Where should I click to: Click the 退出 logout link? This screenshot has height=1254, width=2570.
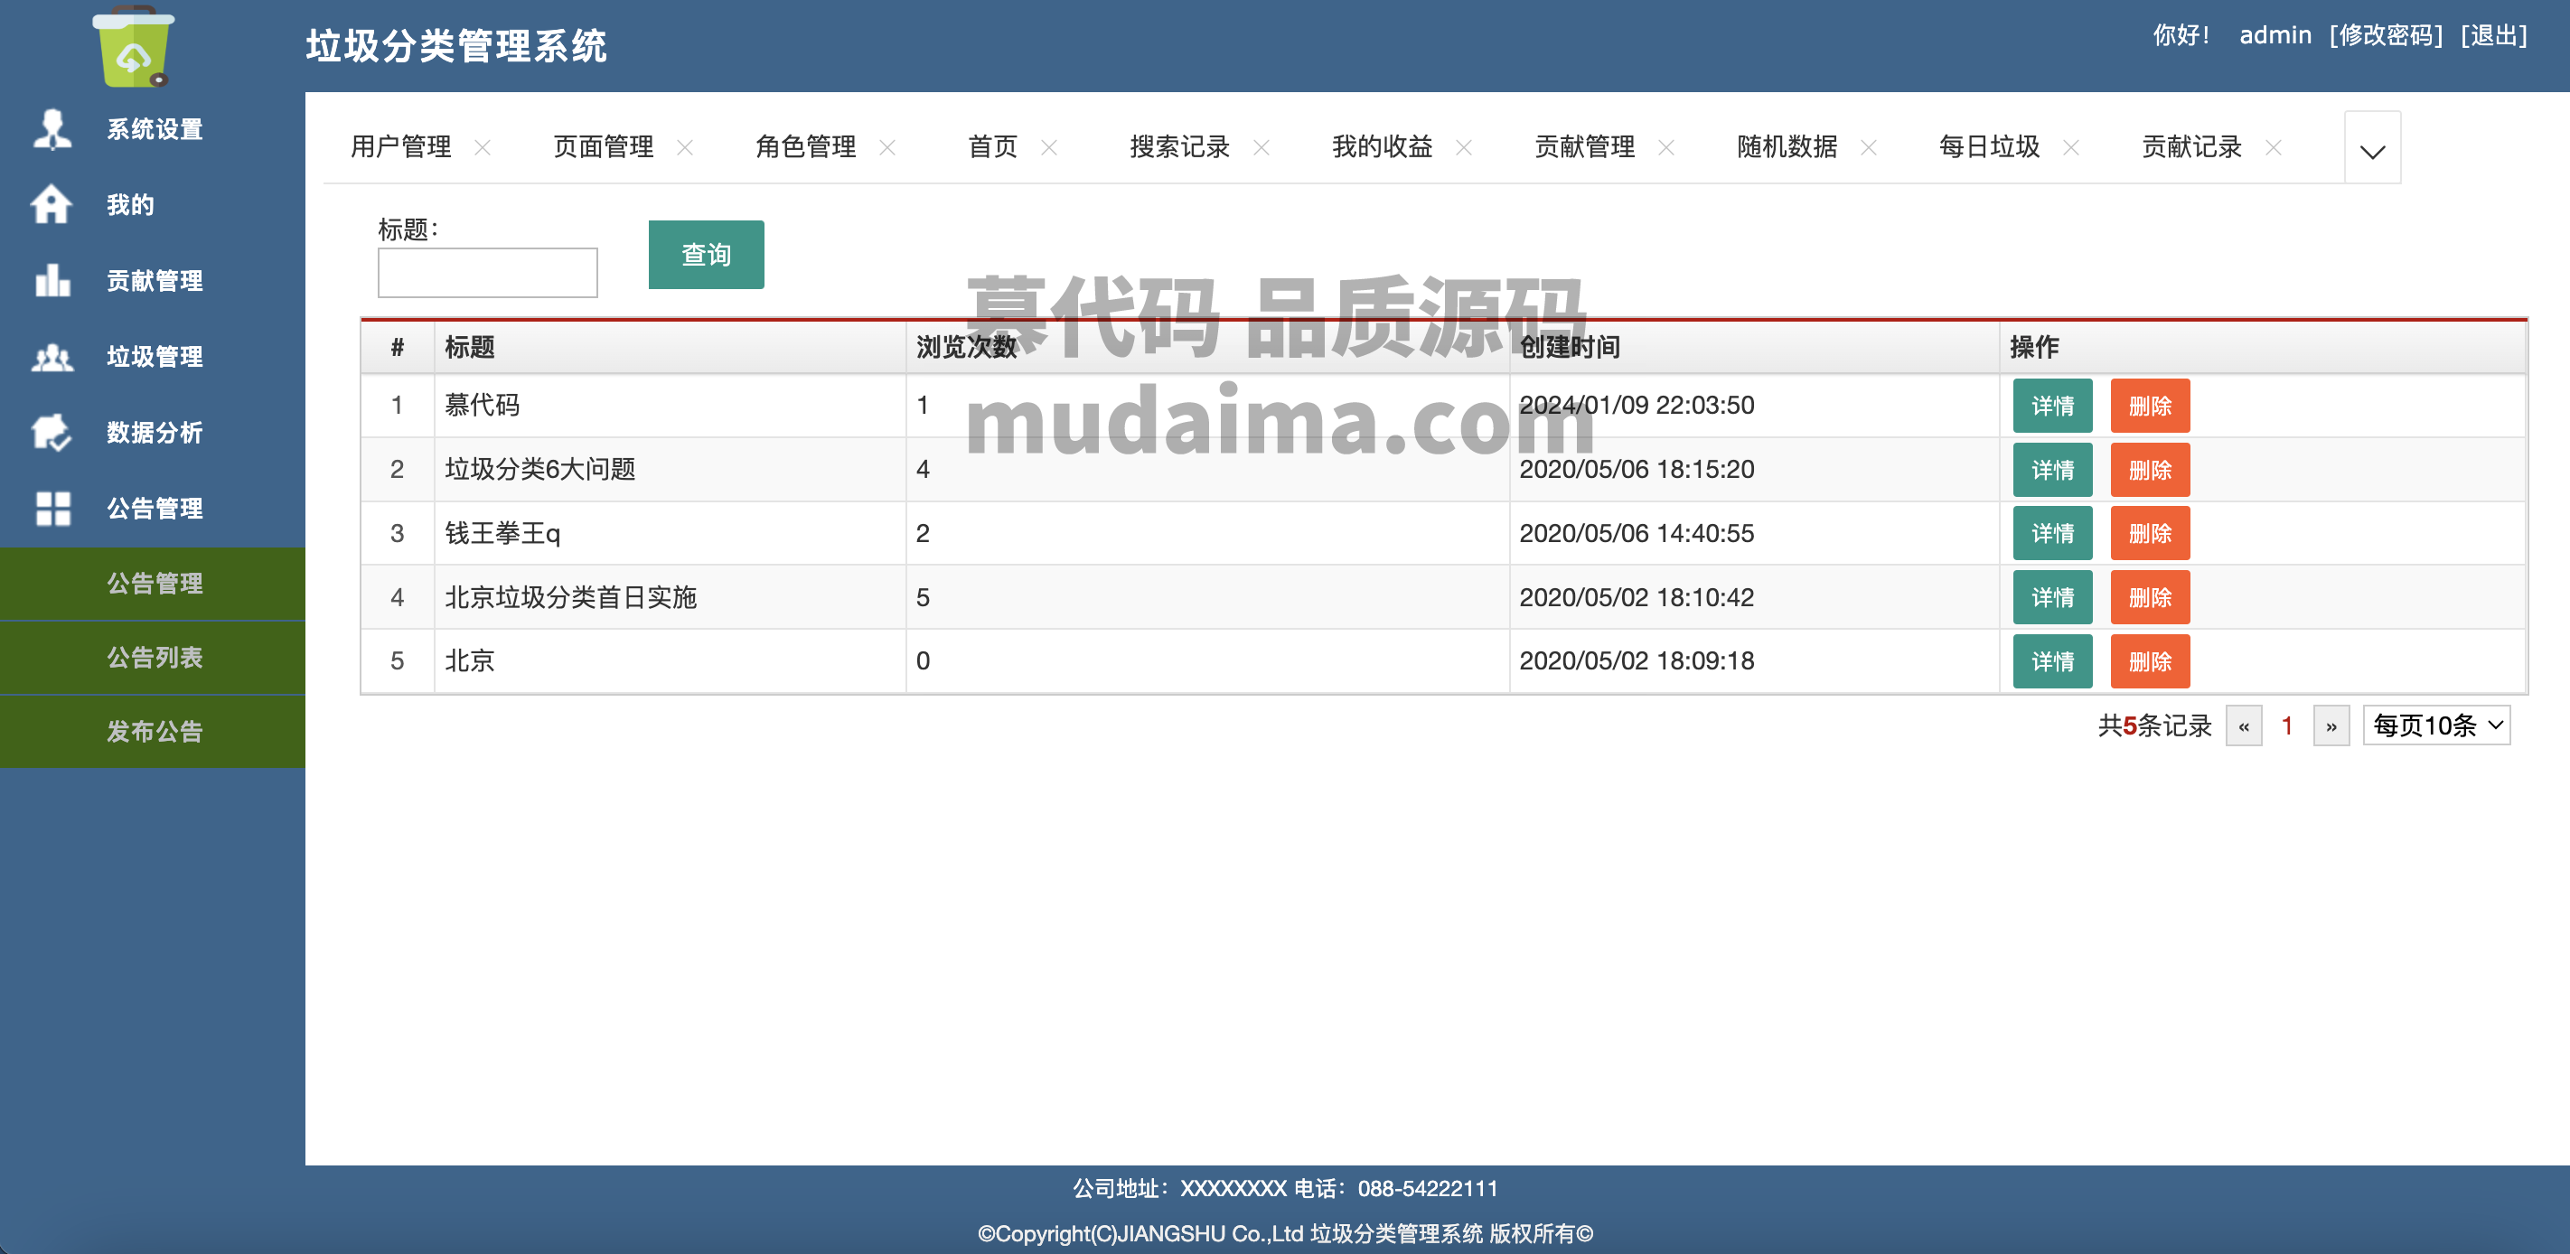tap(2494, 36)
